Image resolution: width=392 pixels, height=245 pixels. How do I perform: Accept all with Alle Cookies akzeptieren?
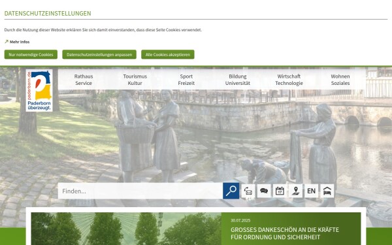coord(168,54)
